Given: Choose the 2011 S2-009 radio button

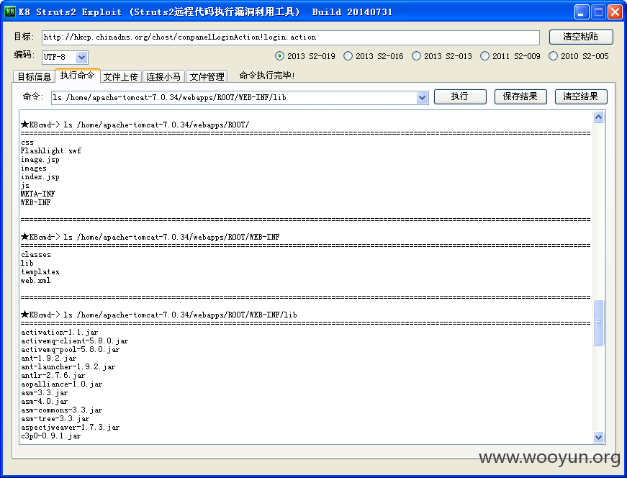Looking at the screenshot, I should [510, 56].
